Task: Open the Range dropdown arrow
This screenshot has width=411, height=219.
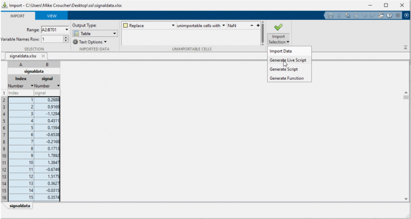Action: pyautogui.click(x=67, y=30)
